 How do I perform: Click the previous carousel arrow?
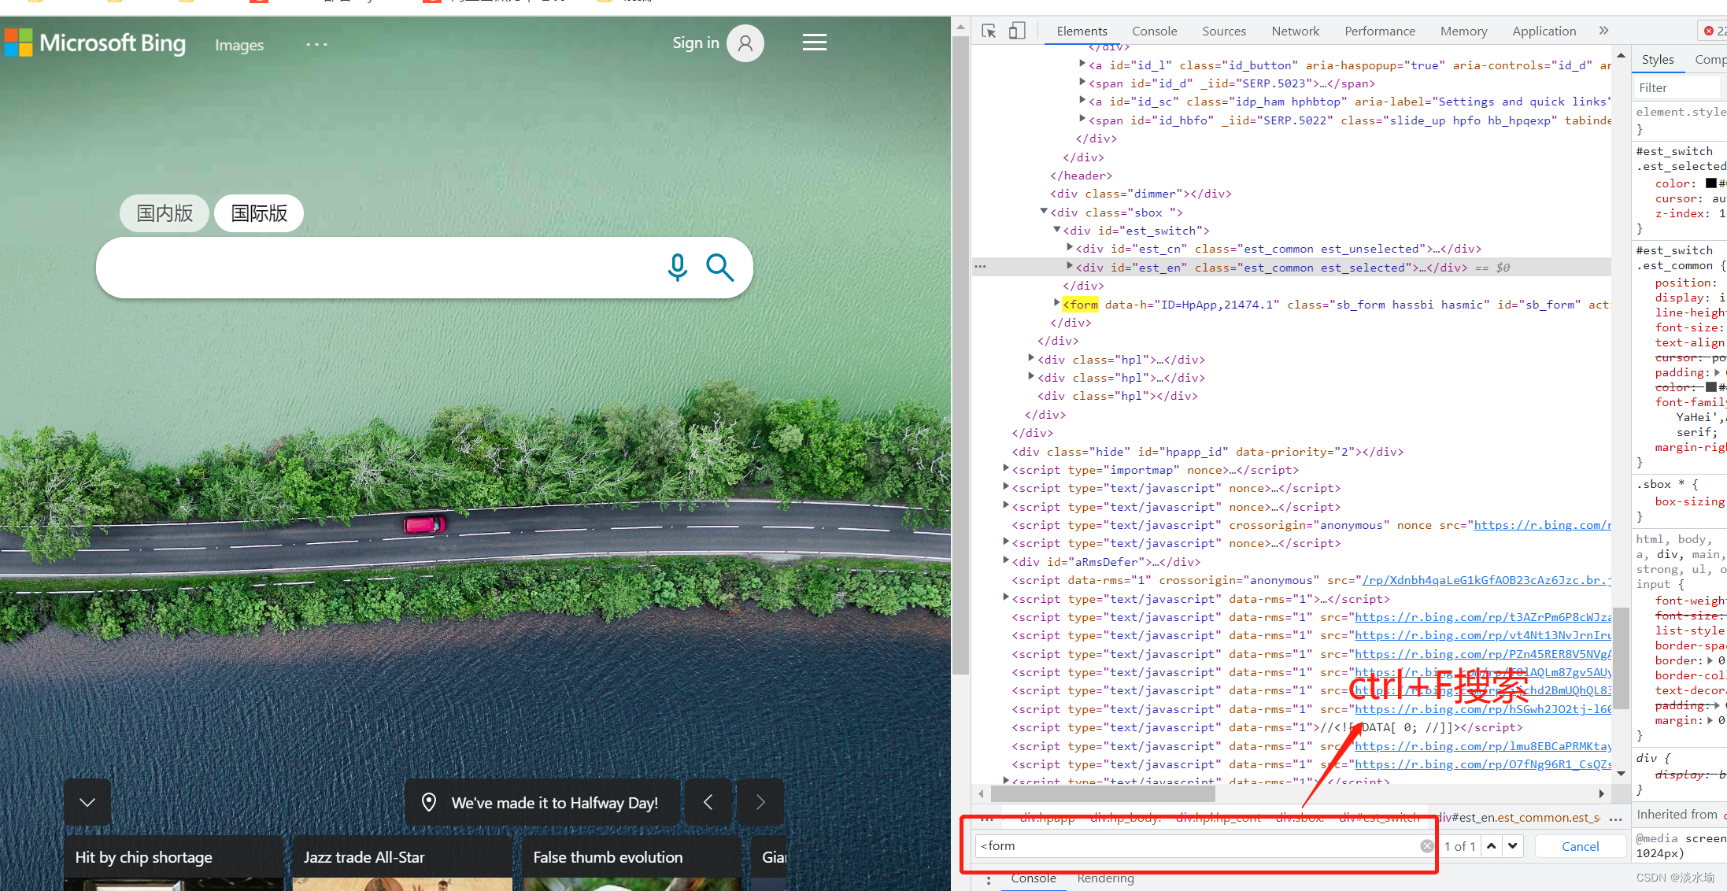pyautogui.click(x=705, y=802)
